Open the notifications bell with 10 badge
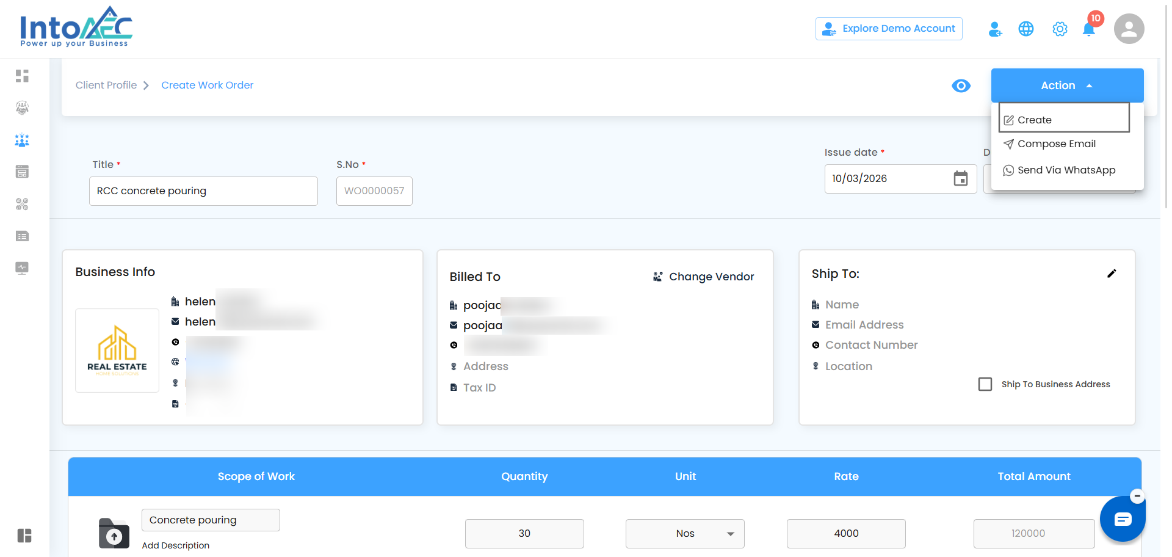 pyautogui.click(x=1089, y=28)
